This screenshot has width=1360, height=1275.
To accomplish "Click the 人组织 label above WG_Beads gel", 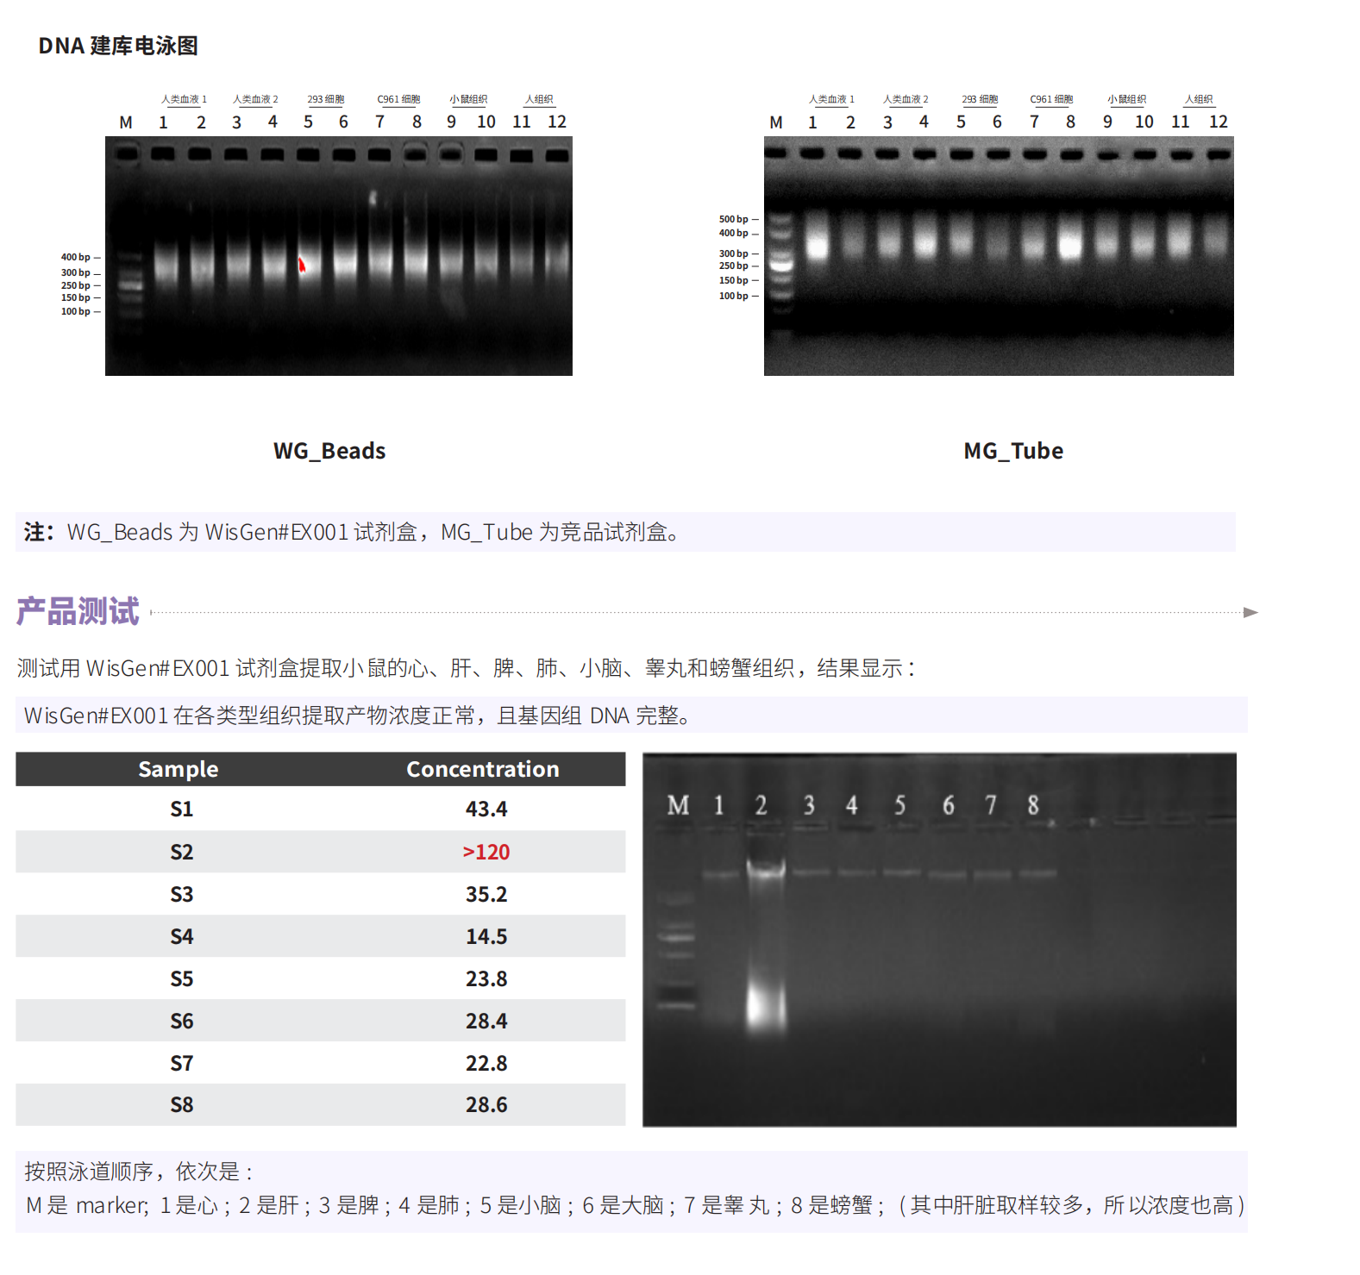I will click(x=540, y=99).
